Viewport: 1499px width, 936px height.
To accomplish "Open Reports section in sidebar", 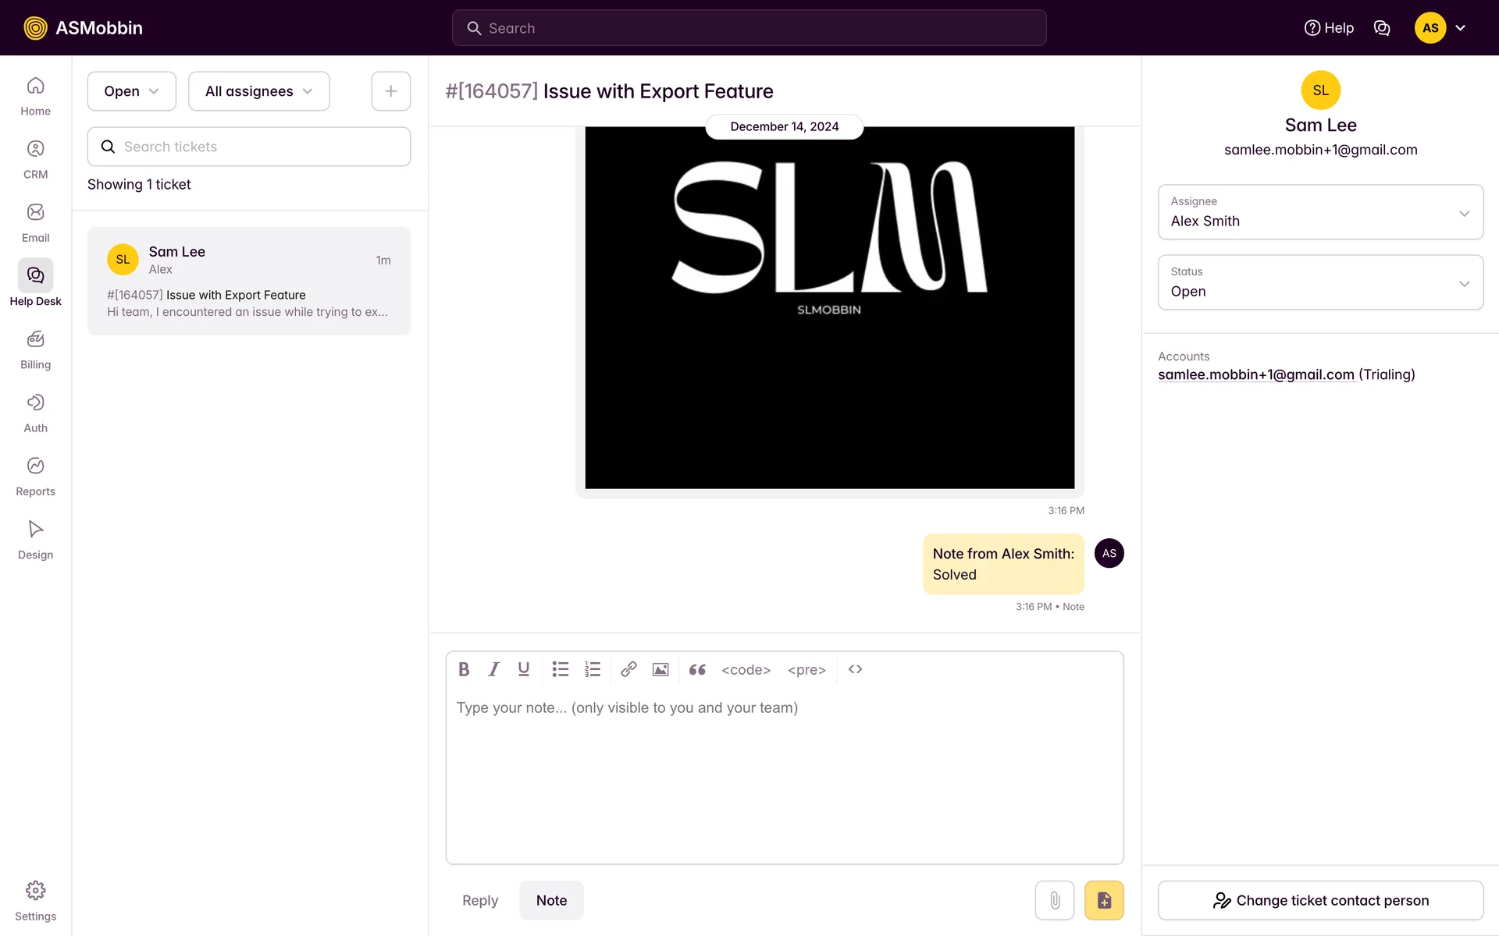I will (35, 477).
